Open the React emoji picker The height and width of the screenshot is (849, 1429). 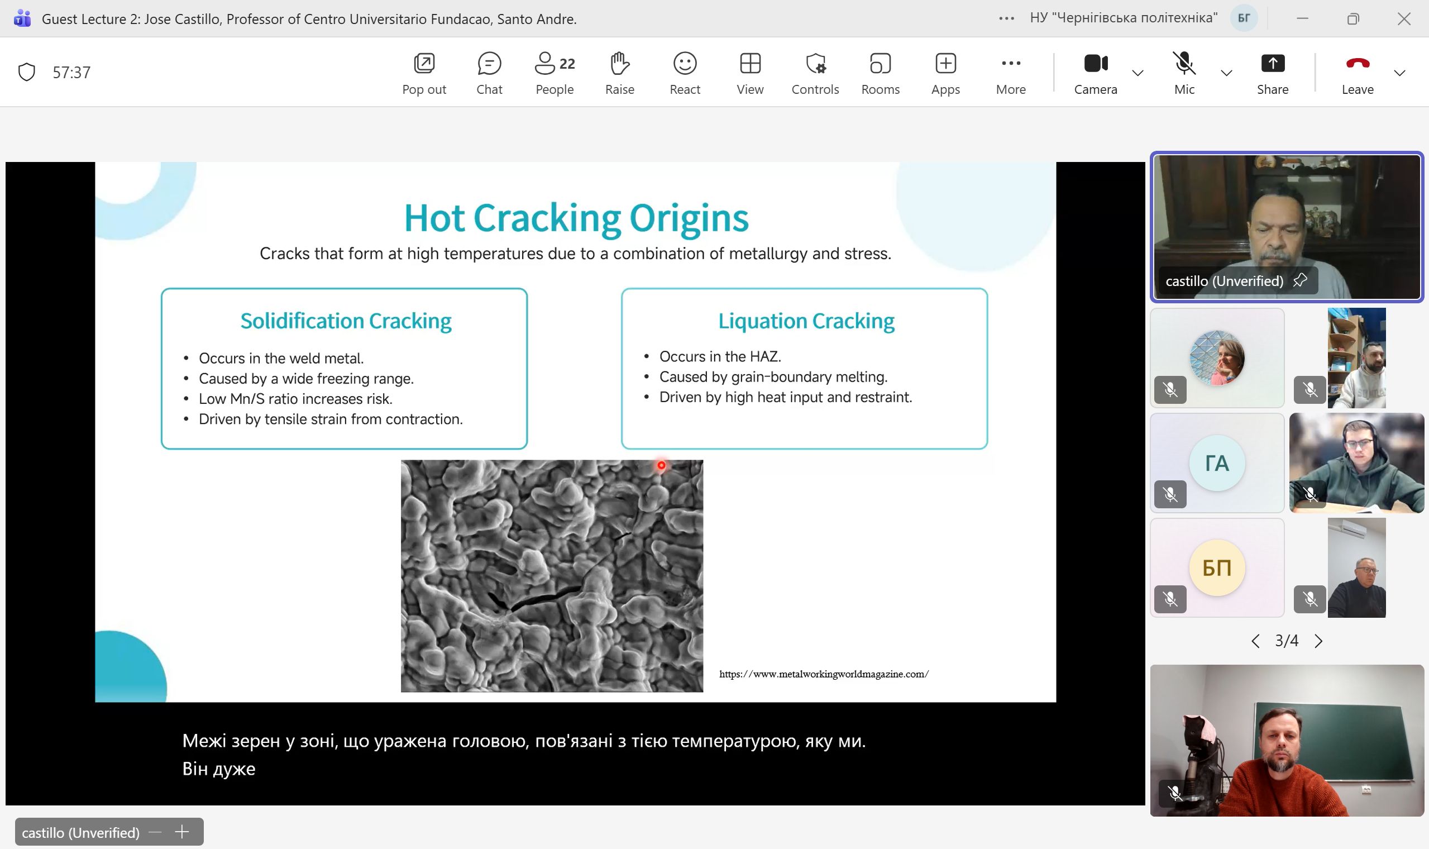pyautogui.click(x=685, y=73)
